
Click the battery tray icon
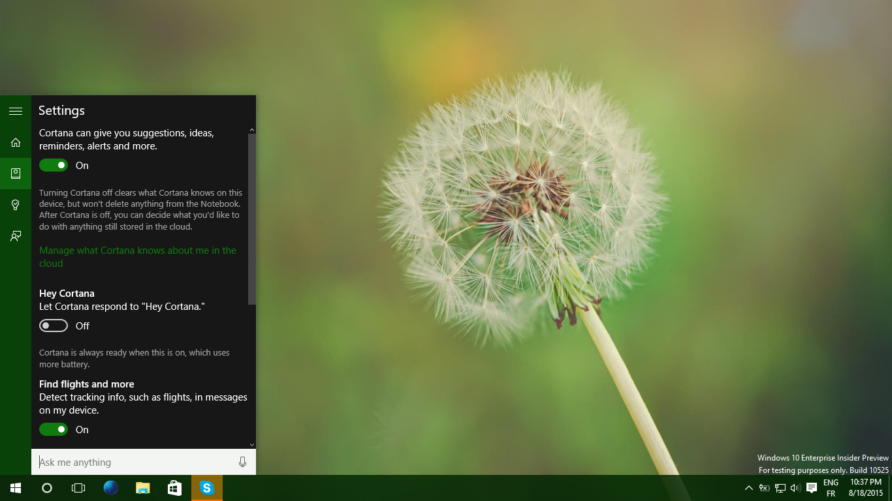click(x=764, y=488)
